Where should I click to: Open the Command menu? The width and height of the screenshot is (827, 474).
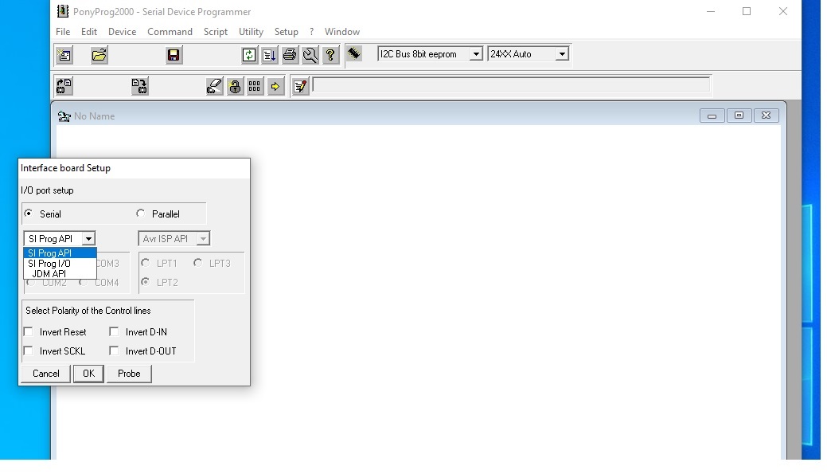(170, 32)
